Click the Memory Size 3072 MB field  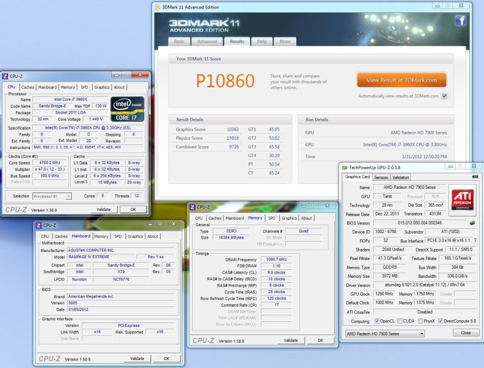(x=390, y=276)
